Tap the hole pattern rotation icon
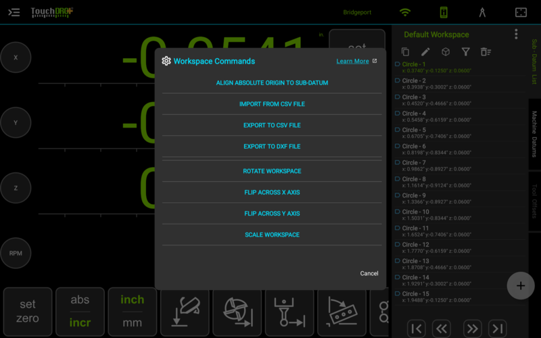The image size is (541, 338). point(342,312)
